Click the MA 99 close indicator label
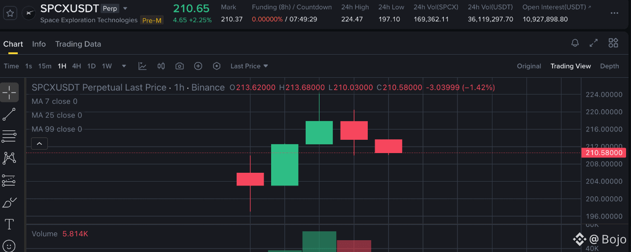Screen dimensions: 631x252 (57, 129)
